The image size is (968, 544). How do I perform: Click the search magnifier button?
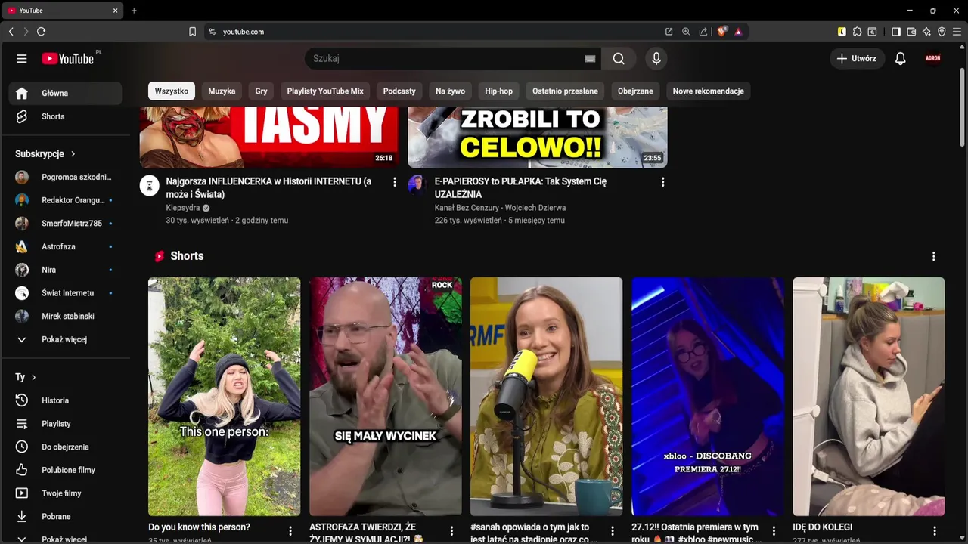[619, 58]
